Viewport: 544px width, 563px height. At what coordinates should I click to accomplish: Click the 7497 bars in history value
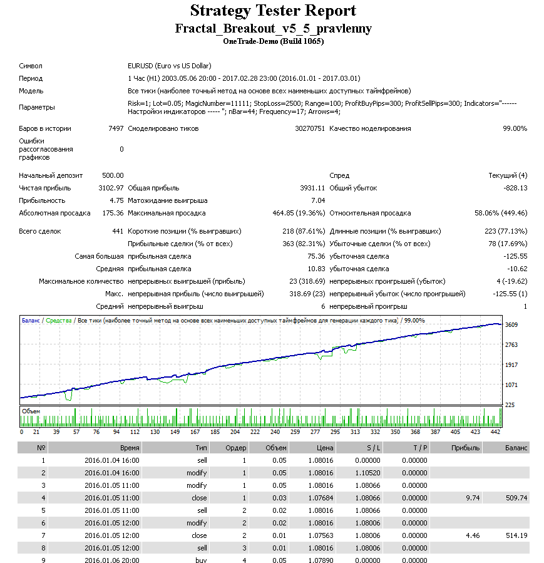tap(116, 128)
